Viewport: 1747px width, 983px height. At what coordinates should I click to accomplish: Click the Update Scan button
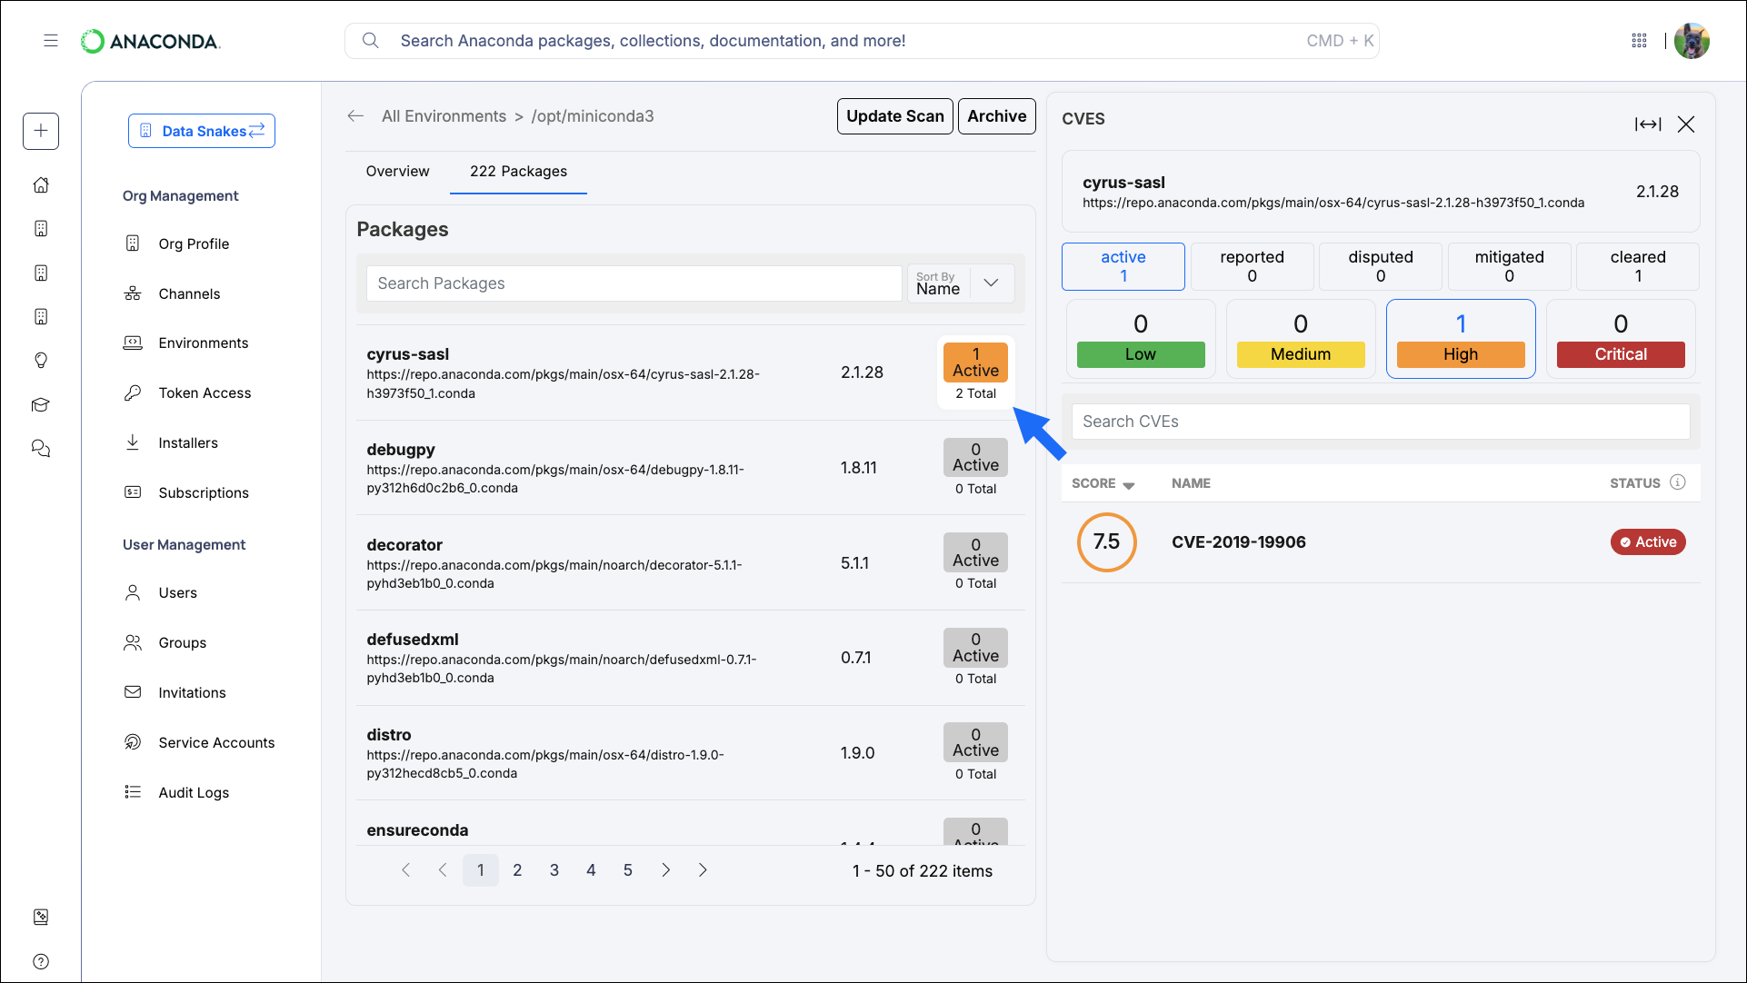pos(893,115)
